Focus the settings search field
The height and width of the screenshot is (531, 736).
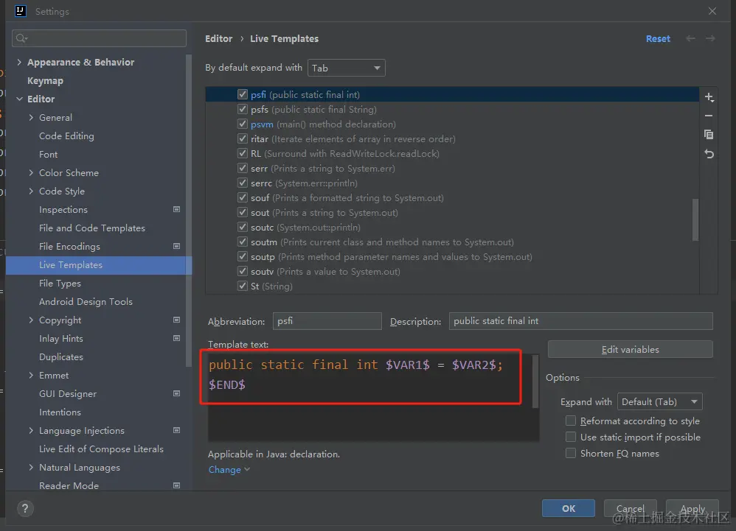[99, 38]
